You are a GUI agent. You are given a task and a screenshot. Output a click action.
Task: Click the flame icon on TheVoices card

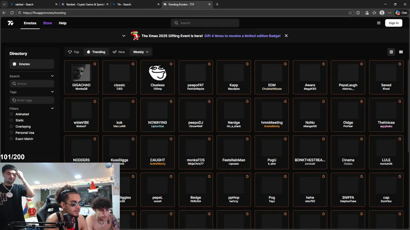[x=400, y=101]
